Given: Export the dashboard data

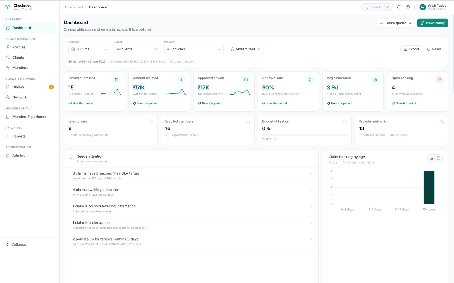Looking at the screenshot, I should click(x=411, y=49).
